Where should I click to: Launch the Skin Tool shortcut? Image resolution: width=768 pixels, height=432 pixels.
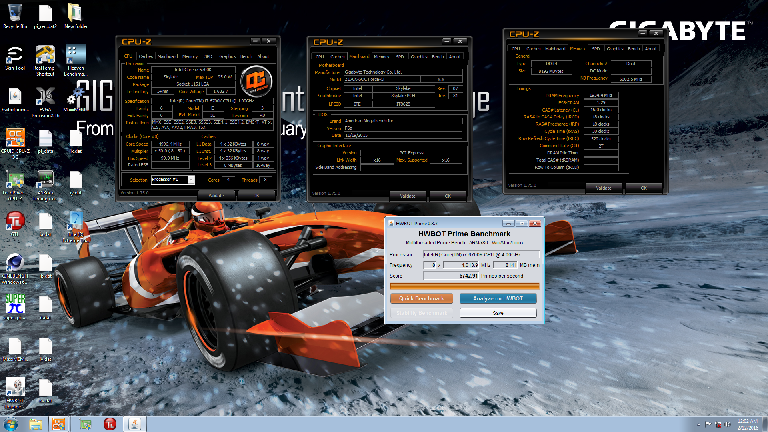[x=15, y=58]
